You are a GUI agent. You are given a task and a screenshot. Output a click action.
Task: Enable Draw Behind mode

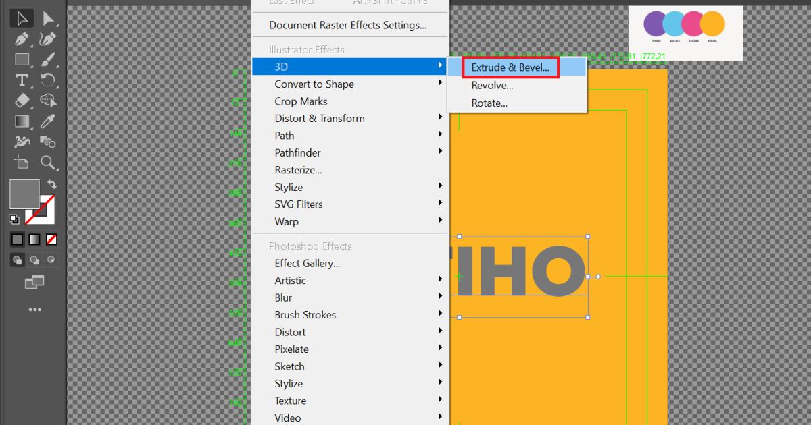pyautogui.click(x=34, y=260)
